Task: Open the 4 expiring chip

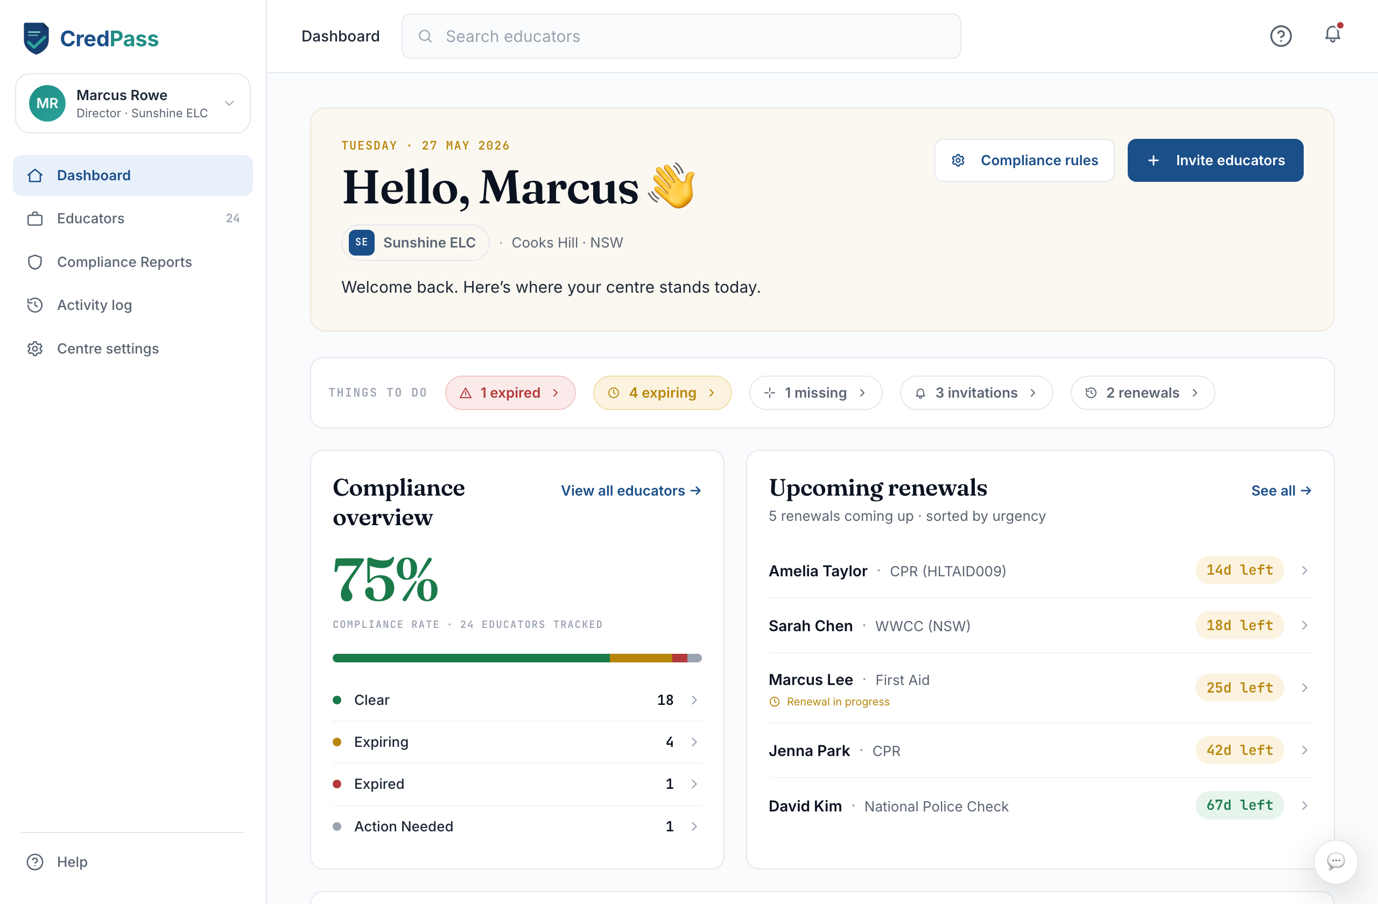Action: click(x=662, y=392)
